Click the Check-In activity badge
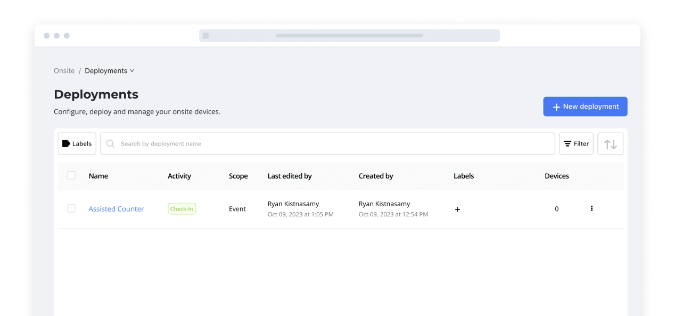The image size is (674, 316). coord(182,208)
